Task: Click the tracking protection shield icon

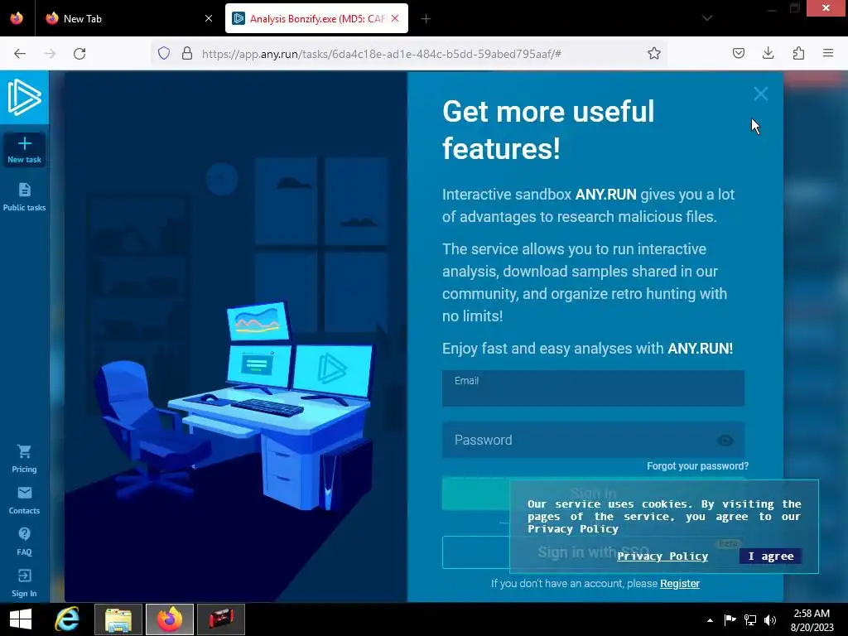Action: (164, 53)
